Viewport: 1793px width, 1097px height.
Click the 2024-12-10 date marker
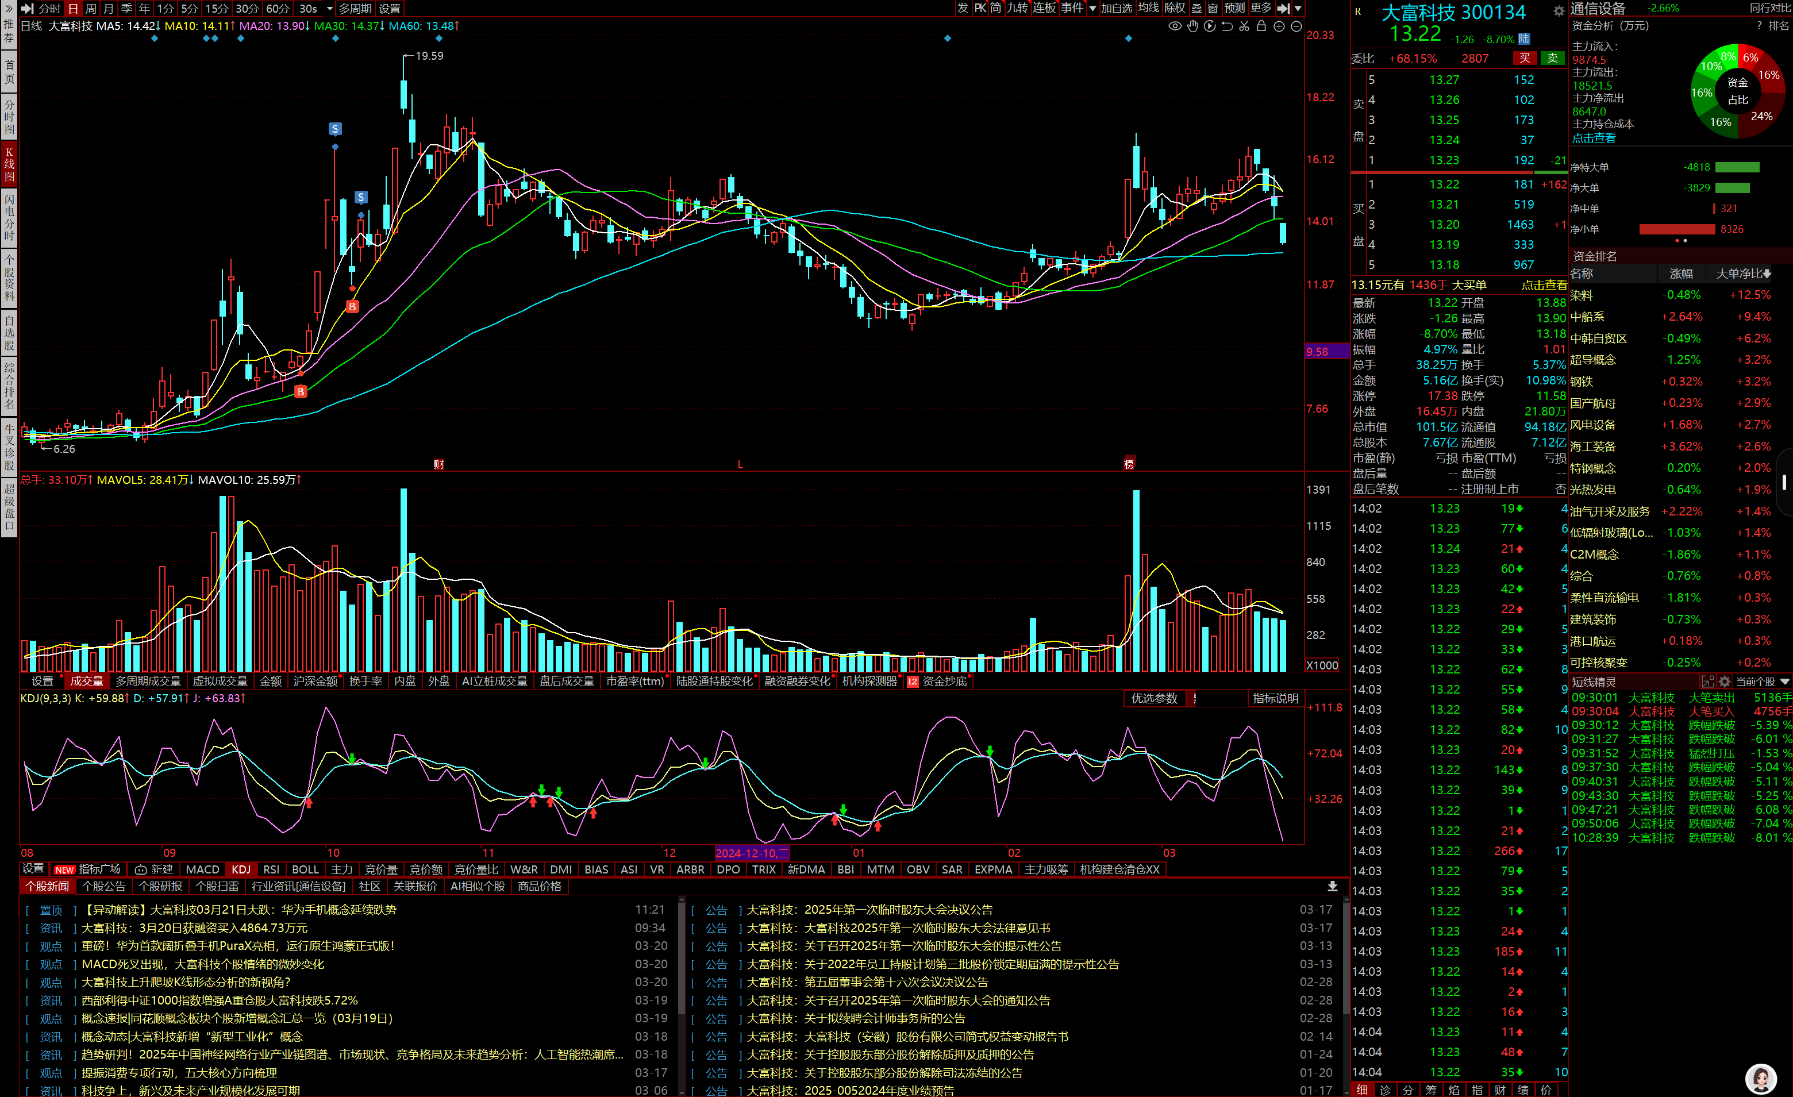tap(752, 853)
